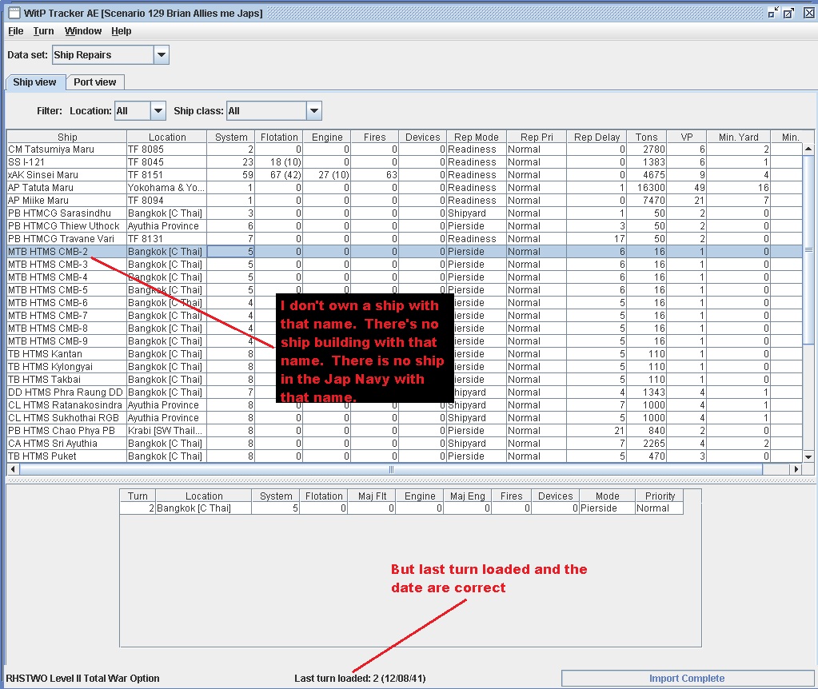This screenshot has width=818, height=689.
Task: Click the Maj Flt header in history table
Action: pyautogui.click(x=372, y=496)
